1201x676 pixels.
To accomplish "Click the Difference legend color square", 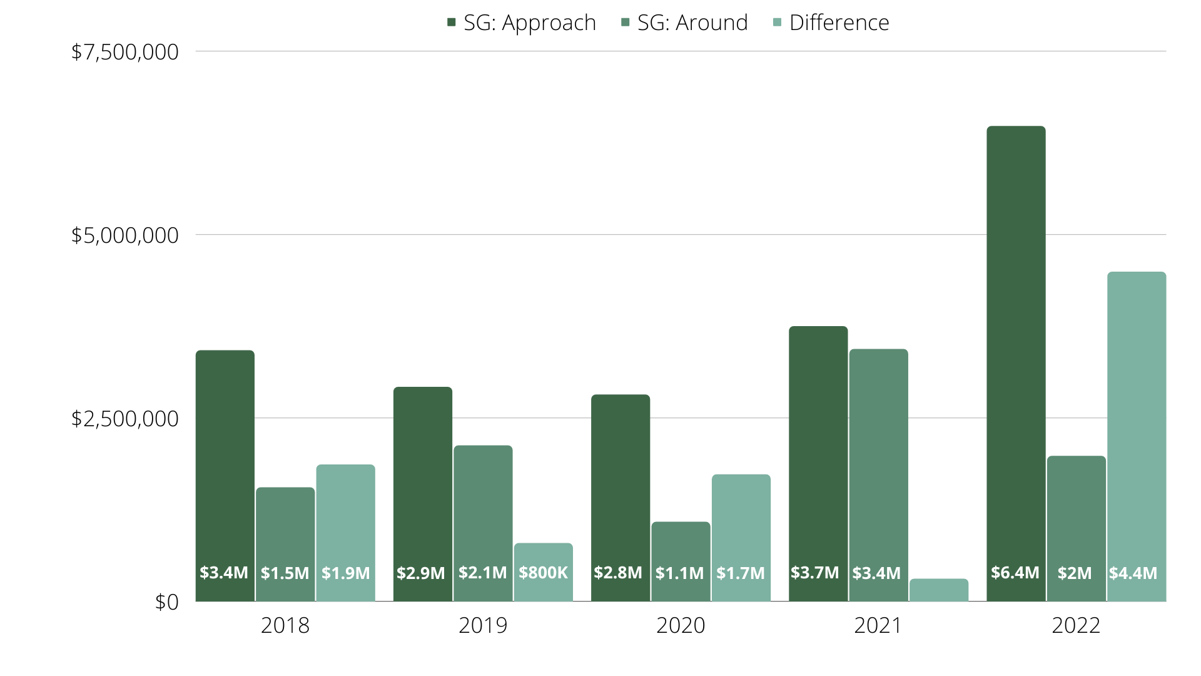I will [x=778, y=23].
